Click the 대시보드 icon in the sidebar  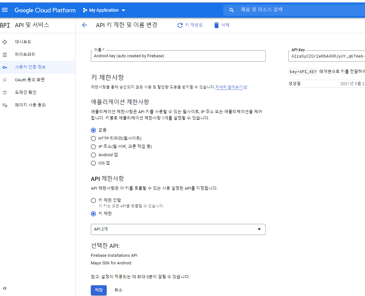[5, 42]
